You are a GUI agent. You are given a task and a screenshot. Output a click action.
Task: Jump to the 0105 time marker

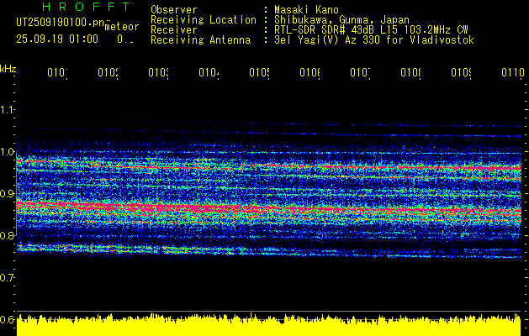pos(259,73)
